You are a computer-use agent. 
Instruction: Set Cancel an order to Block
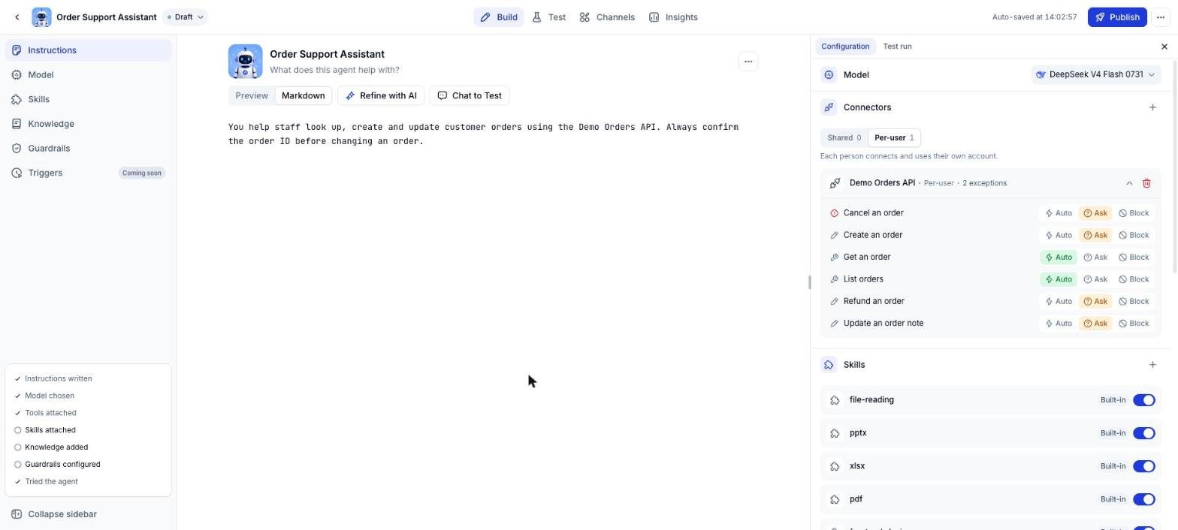tap(1134, 213)
